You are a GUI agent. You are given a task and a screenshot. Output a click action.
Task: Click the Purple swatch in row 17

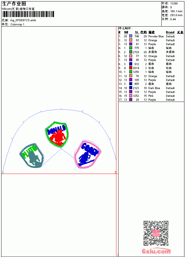pyautogui.click(x=131, y=100)
